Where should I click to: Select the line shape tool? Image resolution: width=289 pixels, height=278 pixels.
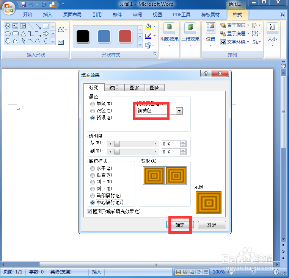31,26
